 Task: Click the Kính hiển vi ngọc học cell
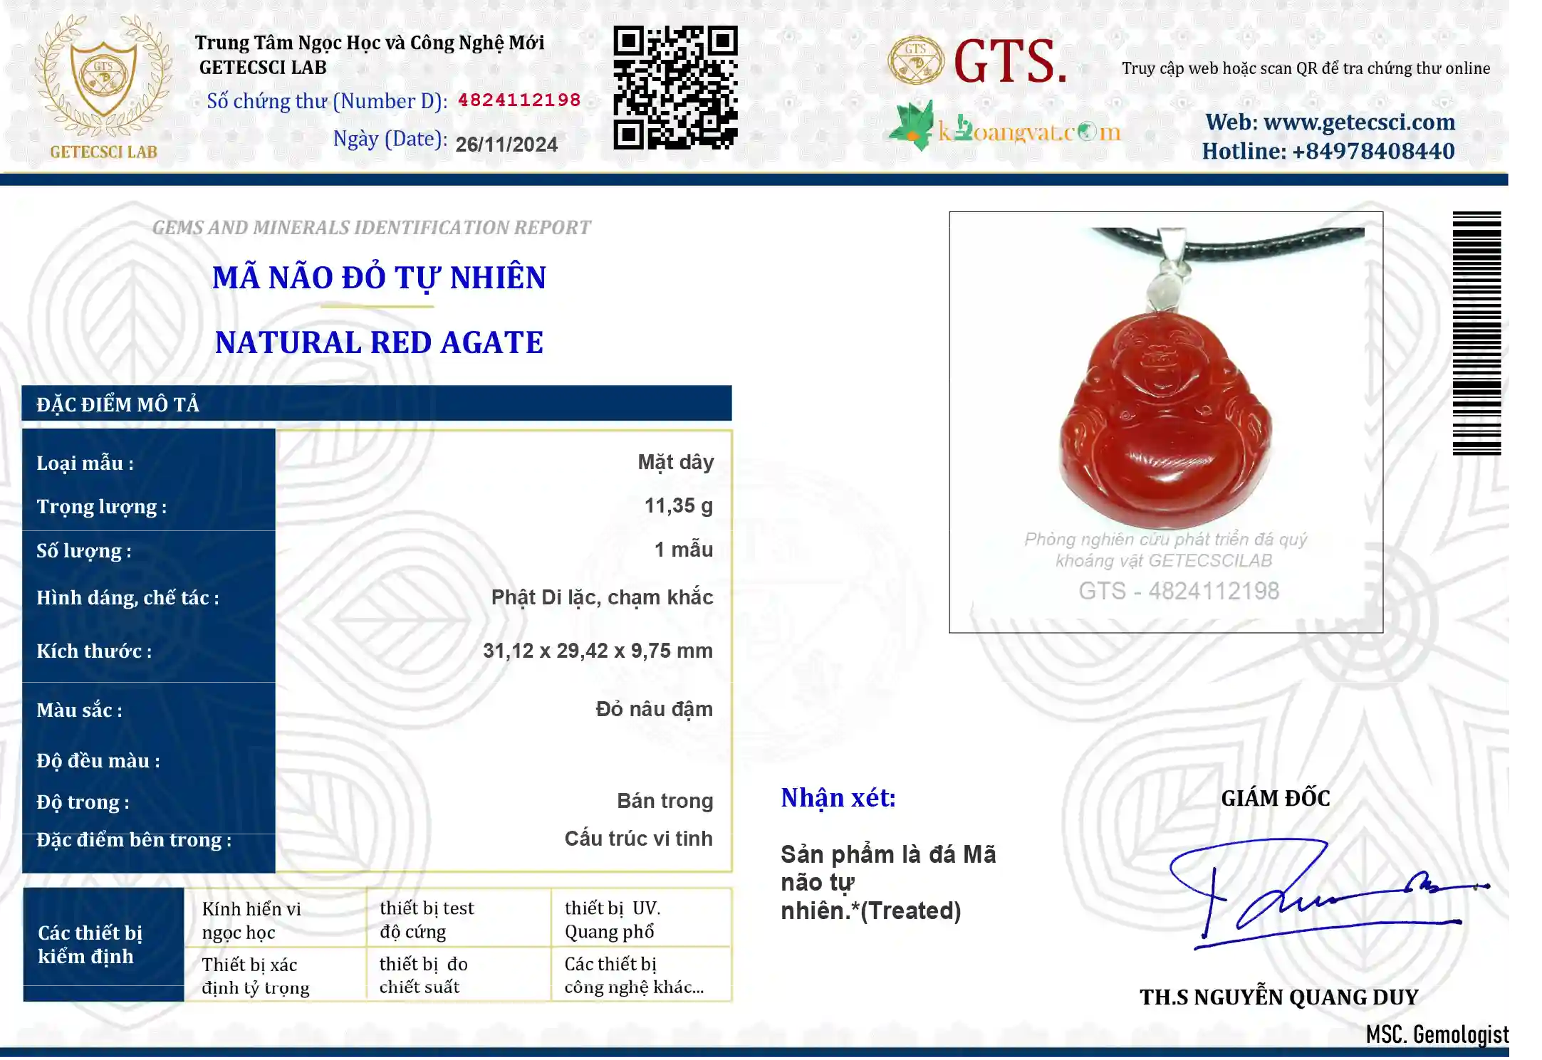[x=276, y=919]
